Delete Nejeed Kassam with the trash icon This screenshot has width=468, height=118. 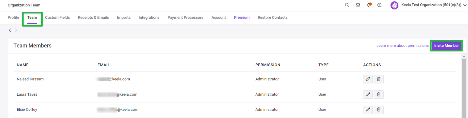click(x=378, y=79)
